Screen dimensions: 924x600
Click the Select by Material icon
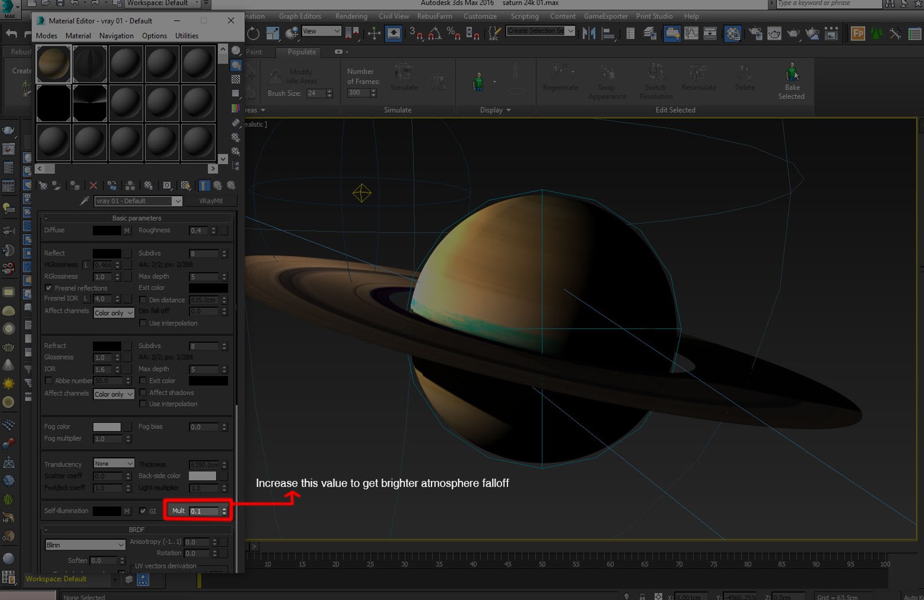pyautogui.click(x=236, y=151)
